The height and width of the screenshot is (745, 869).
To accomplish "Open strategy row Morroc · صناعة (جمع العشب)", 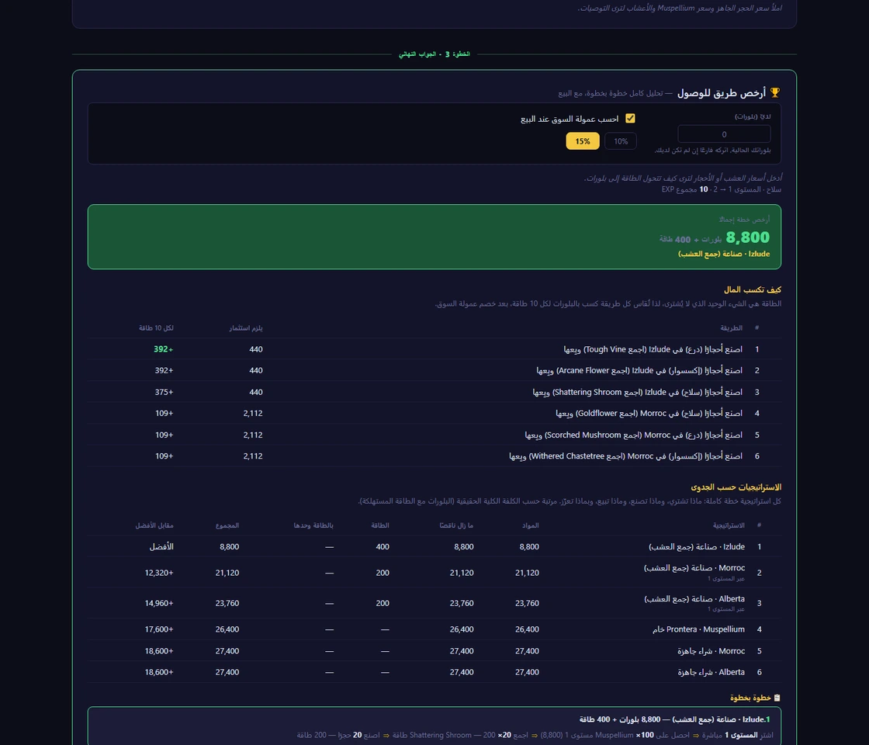I will (x=434, y=573).
